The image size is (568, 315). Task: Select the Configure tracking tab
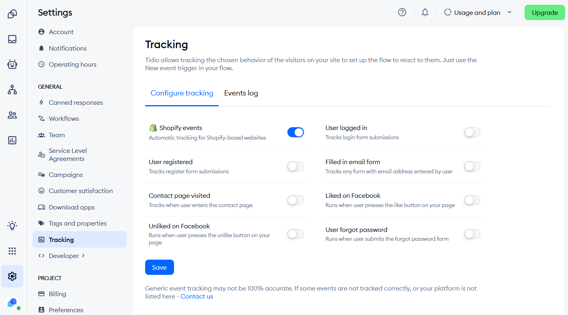(x=182, y=93)
